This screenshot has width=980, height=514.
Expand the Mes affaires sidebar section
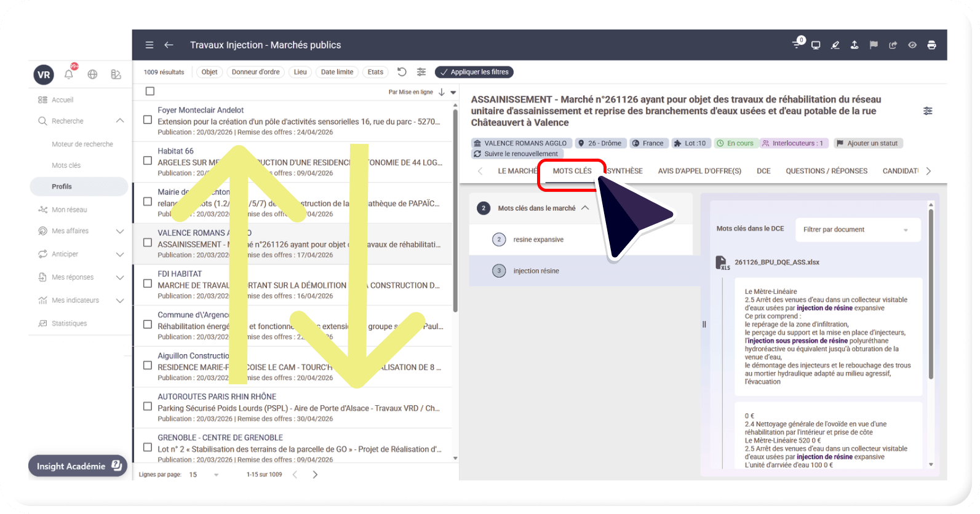(120, 231)
